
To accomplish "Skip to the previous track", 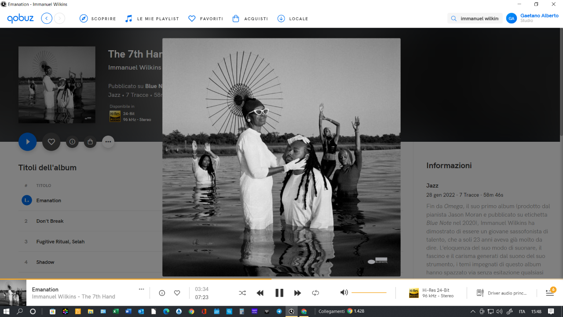I will [x=260, y=293].
